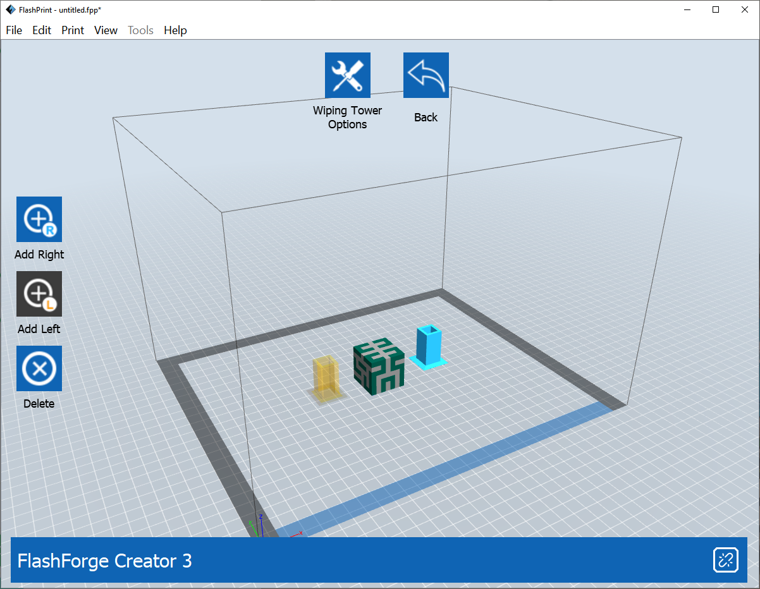This screenshot has width=760, height=589.
Task: Select the Add Left wiping tower icon
Action: point(39,294)
